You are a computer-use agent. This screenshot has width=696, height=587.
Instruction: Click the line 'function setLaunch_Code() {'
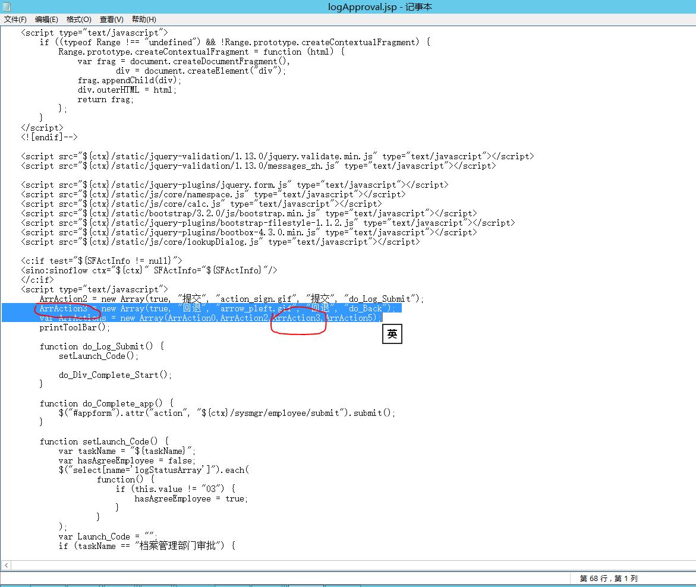coord(105,441)
